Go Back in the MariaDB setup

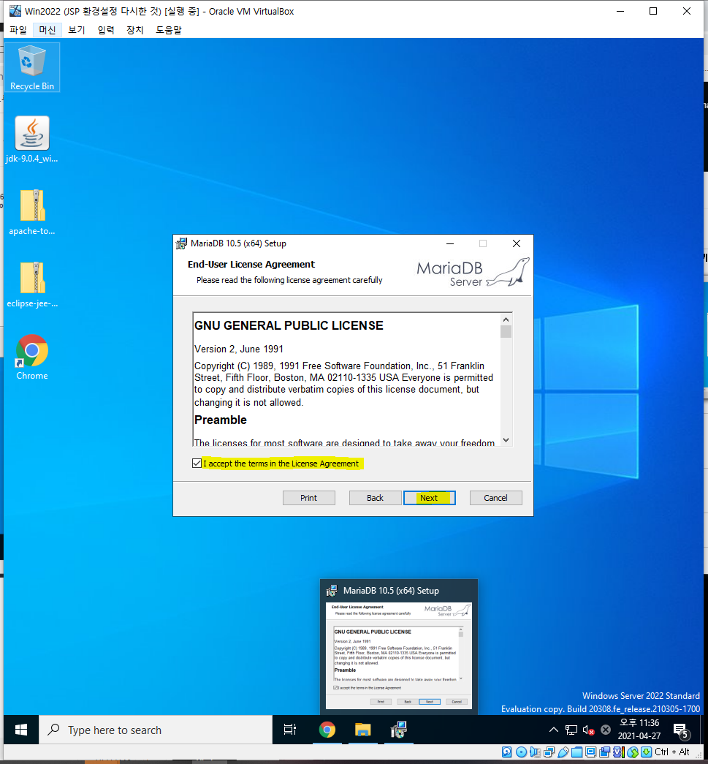pos(375,498)
